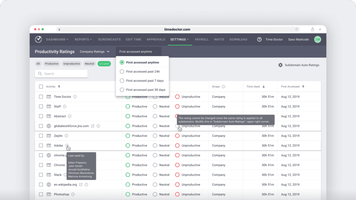
Task: Tick the select-all checkbox in table header
Action: 41,87
